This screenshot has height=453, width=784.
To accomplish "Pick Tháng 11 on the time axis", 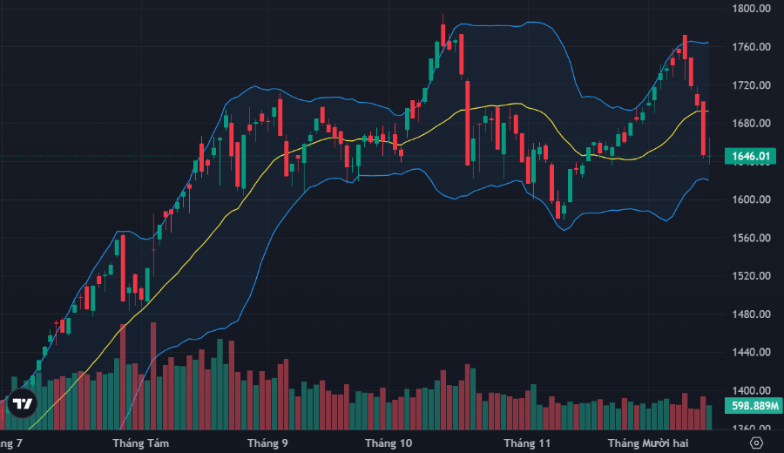I will coord(528,443).
